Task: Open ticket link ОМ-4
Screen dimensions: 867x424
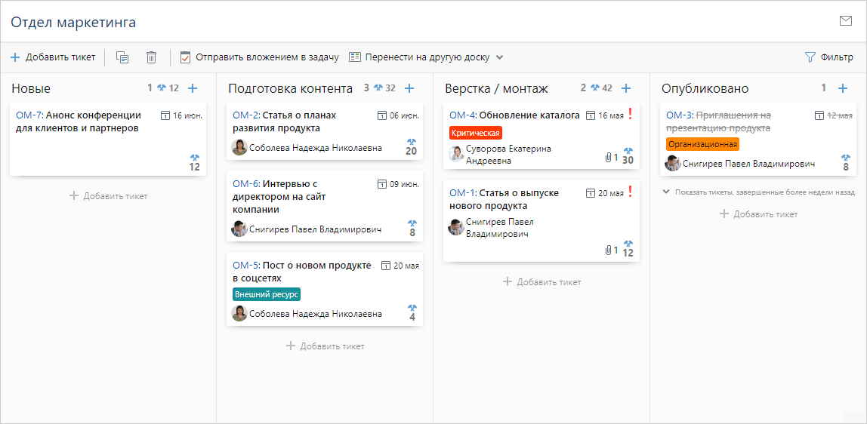Action: click(x=462, y=115)
